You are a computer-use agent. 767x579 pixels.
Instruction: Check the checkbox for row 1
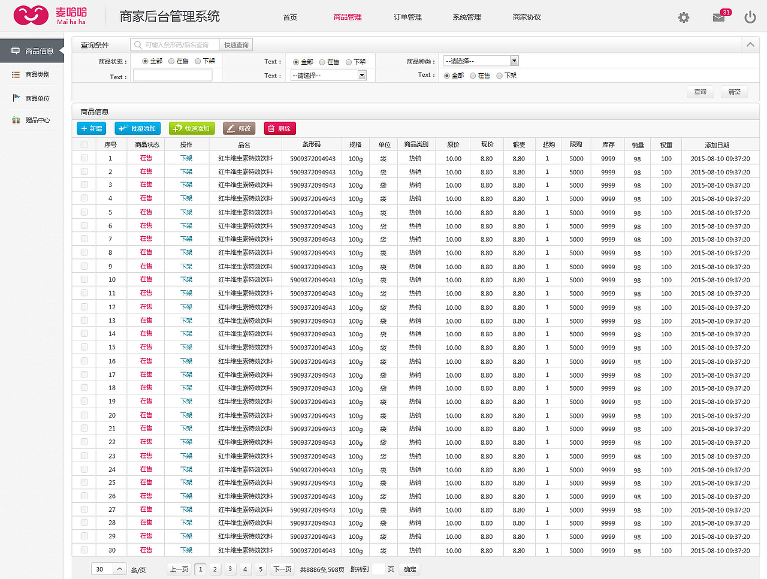coord(84,158)
